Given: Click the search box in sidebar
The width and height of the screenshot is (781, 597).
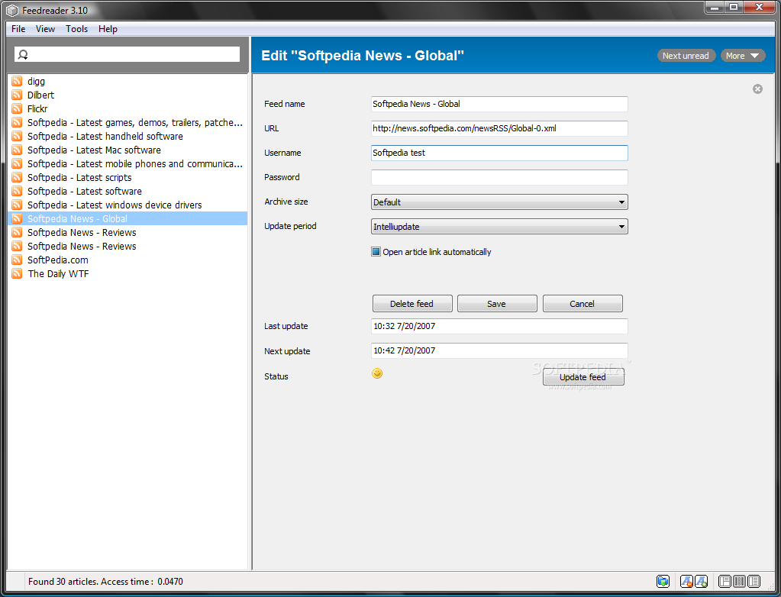Looking at the screenshot, I should pyautogui.click(x=127, y=55).
